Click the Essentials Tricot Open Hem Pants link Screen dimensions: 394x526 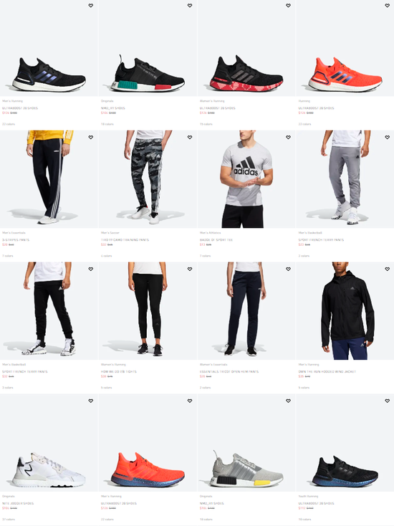tap(229, 372)
